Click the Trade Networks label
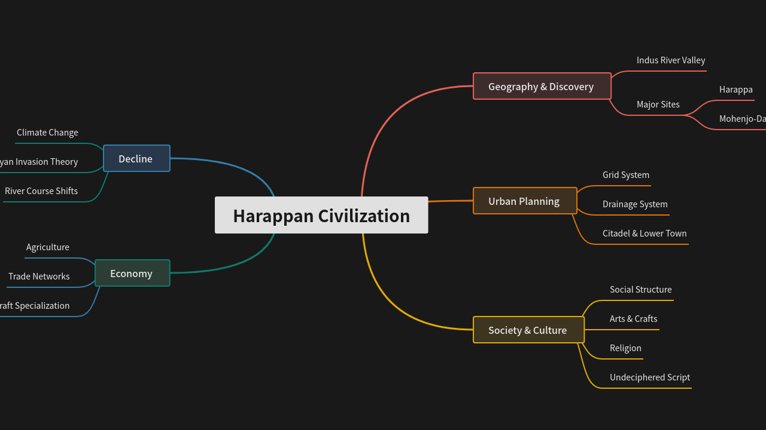 point(39,276)
